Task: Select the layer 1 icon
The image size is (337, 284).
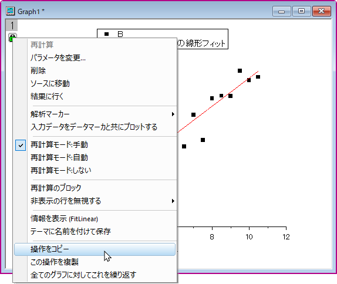Action: pyautogui.click(x=12, y=25)
